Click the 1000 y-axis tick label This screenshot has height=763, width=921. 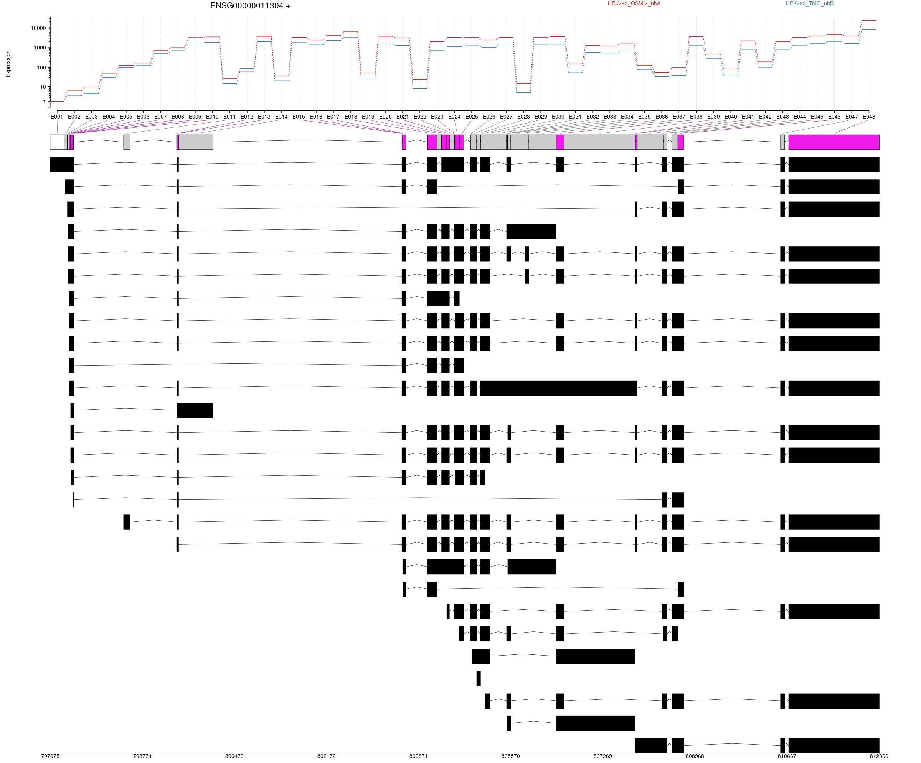point(40,48)
